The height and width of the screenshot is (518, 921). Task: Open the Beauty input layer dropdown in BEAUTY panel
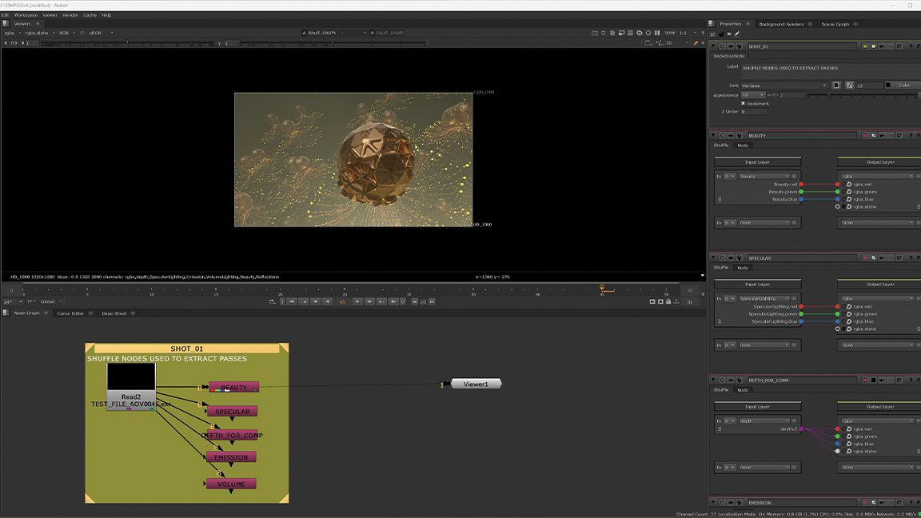click(x=764, y=175)
